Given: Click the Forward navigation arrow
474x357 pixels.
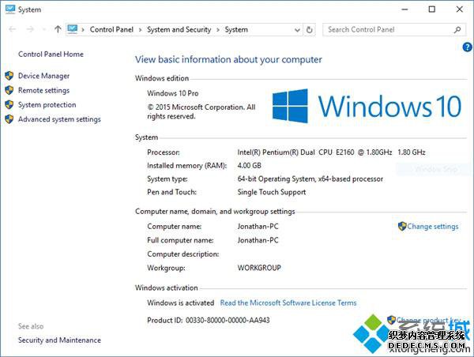Looking at the screenshot, I should point(30,29).
